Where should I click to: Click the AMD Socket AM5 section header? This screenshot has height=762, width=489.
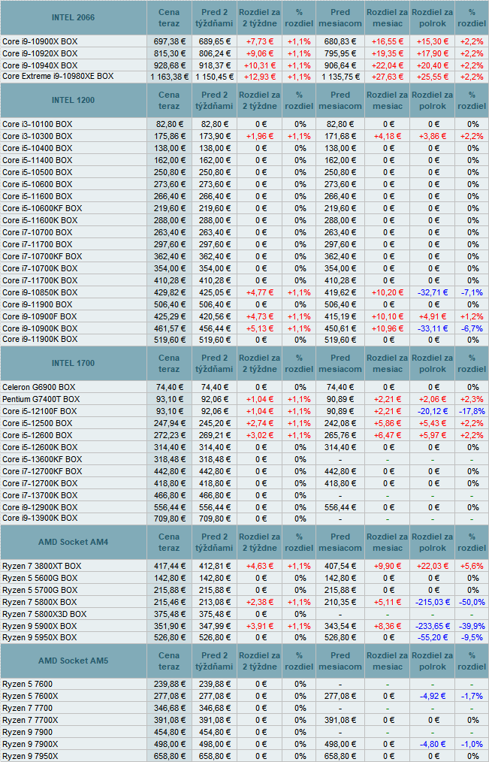[74, 661]
